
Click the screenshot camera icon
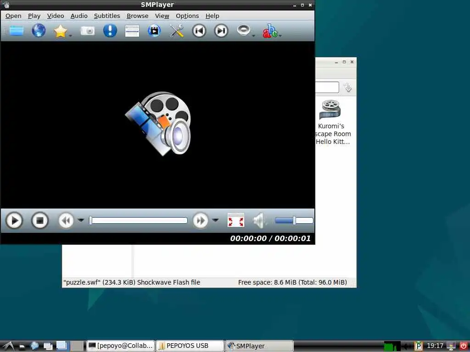tap(88, 31)
